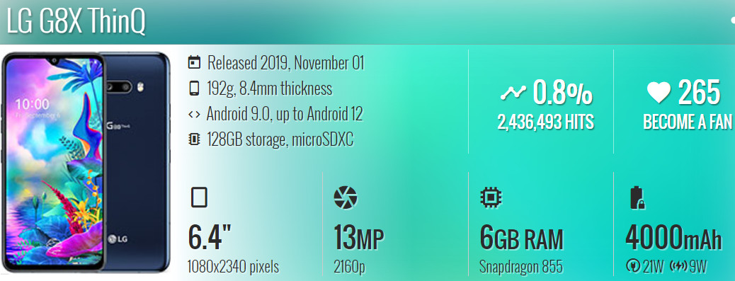735x281 pixels.
Task: Click the heart fan icon
Action: 659,92
